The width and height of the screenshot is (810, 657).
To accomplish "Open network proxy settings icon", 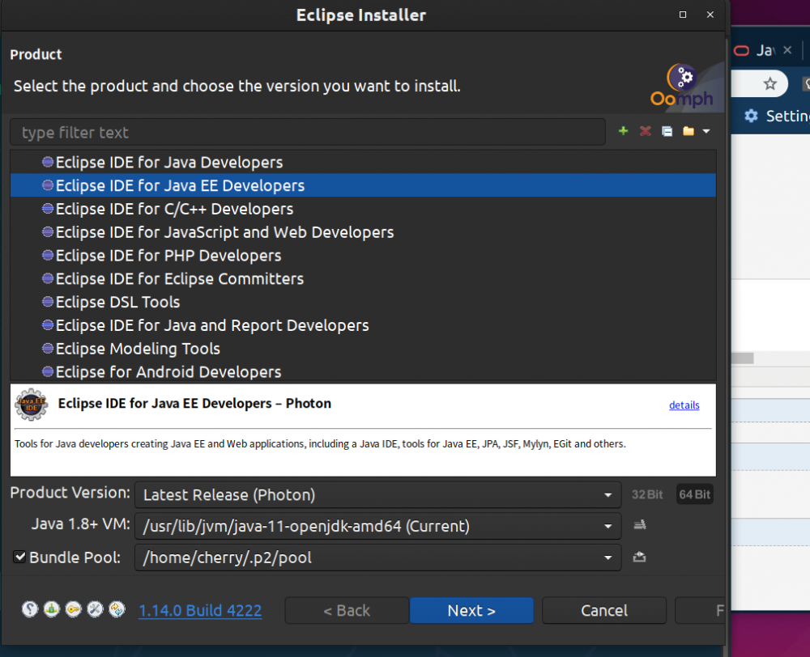I will click(51, 608).
